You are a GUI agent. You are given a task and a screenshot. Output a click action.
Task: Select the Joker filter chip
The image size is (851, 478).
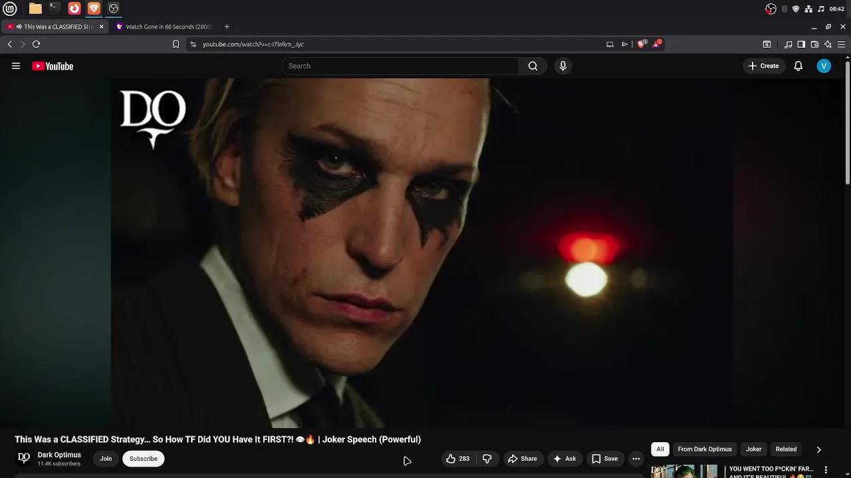[x=753, y=449]
